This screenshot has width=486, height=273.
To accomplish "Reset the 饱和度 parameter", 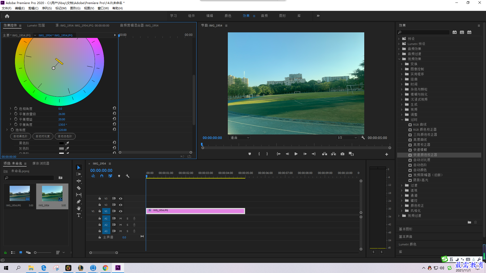I will point(114,129).
